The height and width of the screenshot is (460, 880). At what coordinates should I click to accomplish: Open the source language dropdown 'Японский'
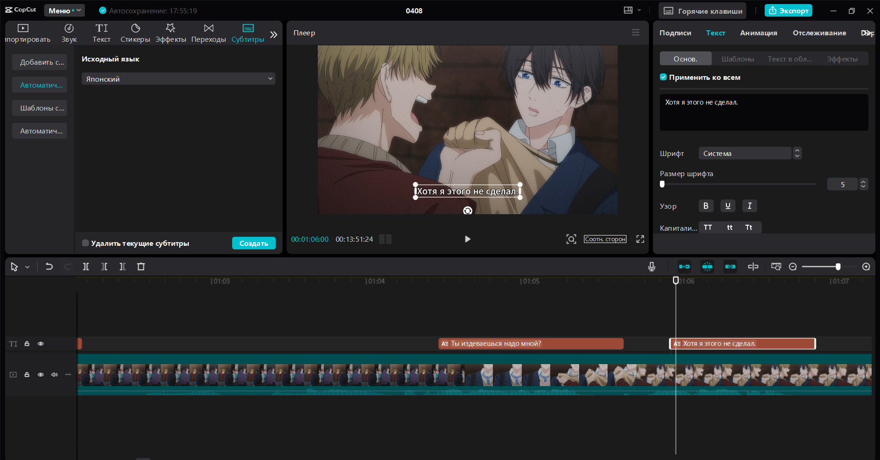tap(178, 79)
